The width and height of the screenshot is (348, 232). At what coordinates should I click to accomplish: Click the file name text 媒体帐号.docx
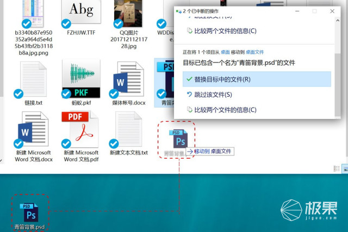[129, 103]
